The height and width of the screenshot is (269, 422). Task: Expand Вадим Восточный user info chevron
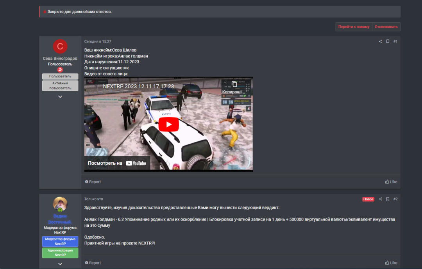(x=60, y=264)
